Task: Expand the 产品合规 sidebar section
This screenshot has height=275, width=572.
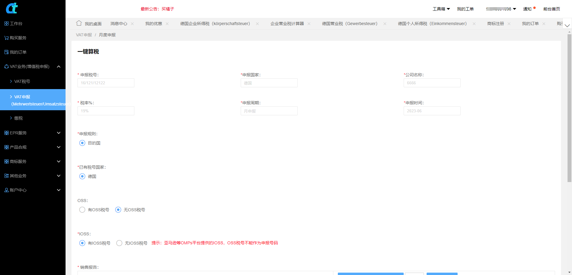Action: pyautogui.click(x=33, y=147)
